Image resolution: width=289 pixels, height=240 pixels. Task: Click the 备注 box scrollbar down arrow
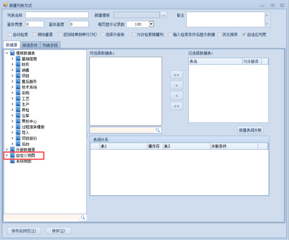[x=267, y=24]
